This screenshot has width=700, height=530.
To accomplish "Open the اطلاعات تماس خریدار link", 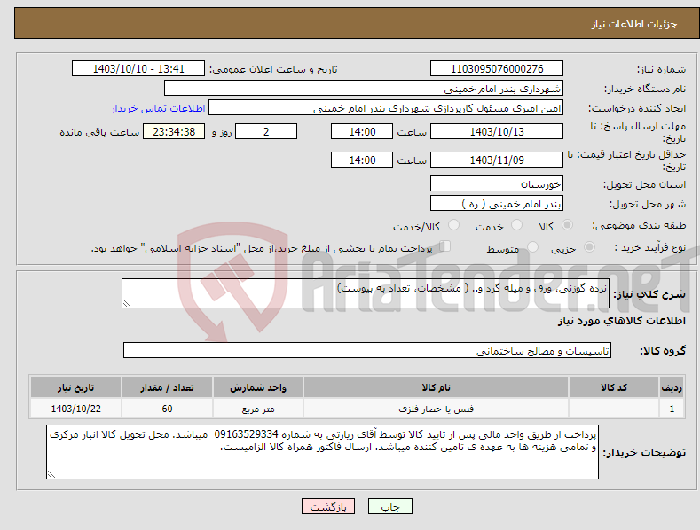I will 158,108.
